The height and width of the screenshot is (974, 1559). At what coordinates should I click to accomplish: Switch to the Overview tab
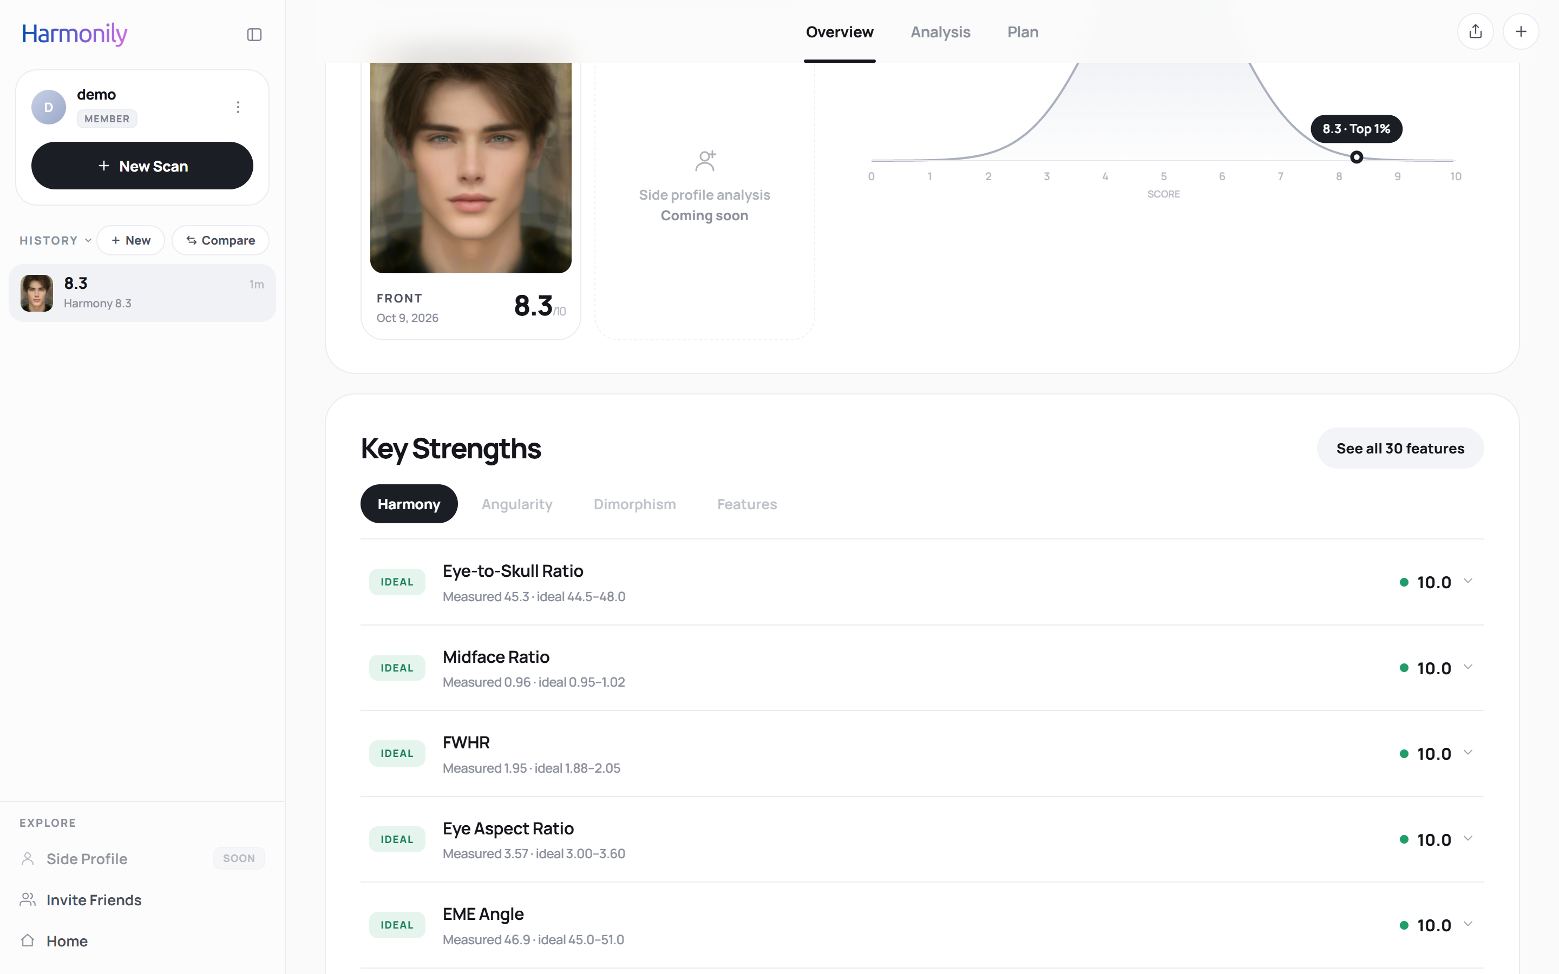click(840, 32)
